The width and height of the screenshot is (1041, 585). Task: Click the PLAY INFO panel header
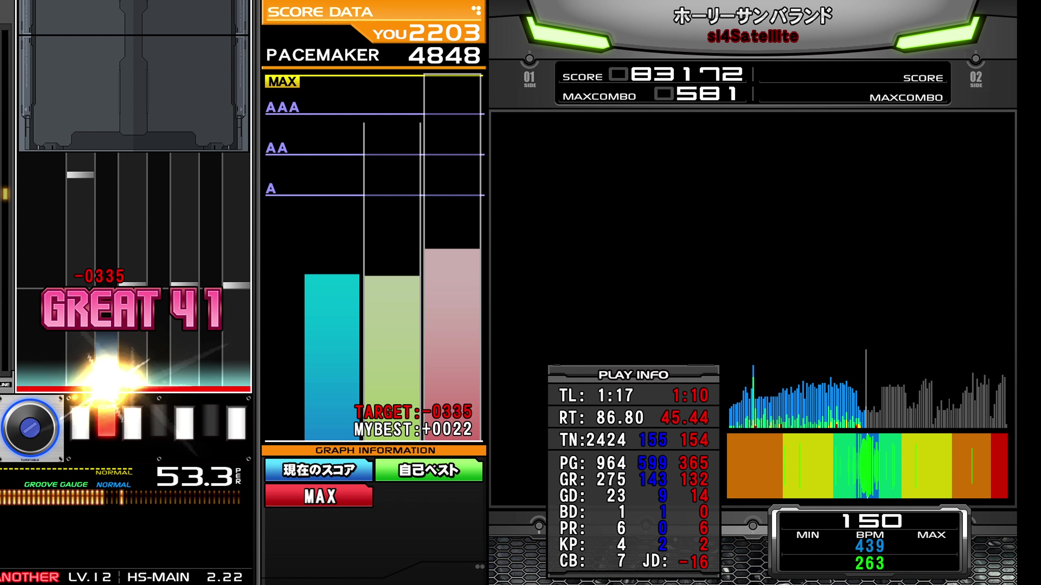(x=633, y=374)
